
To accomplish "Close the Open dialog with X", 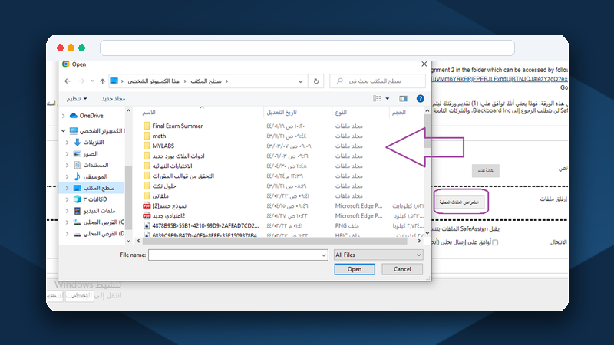I will pyautogui.click(x=424, y=64).
